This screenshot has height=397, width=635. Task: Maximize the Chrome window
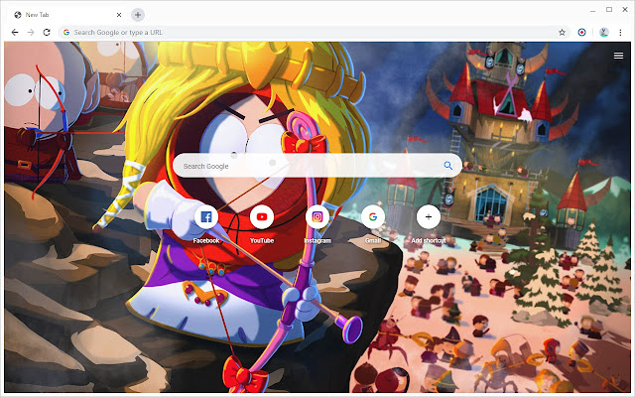[609, 10]
